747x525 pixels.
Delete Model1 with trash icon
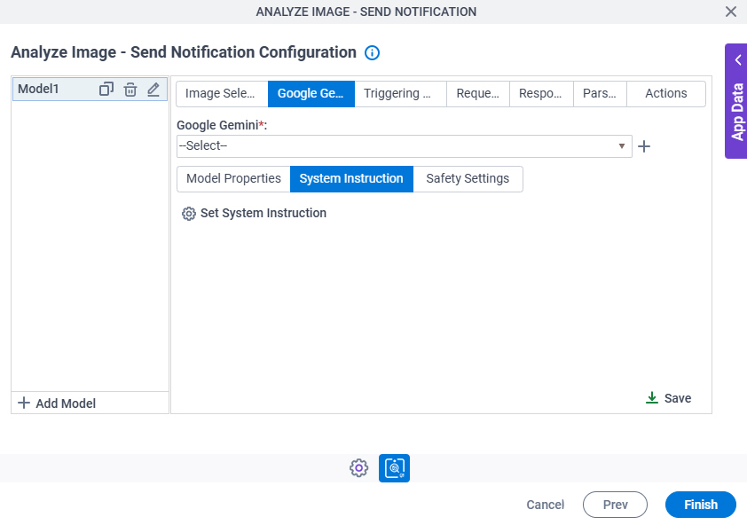[x=130, y=89]
